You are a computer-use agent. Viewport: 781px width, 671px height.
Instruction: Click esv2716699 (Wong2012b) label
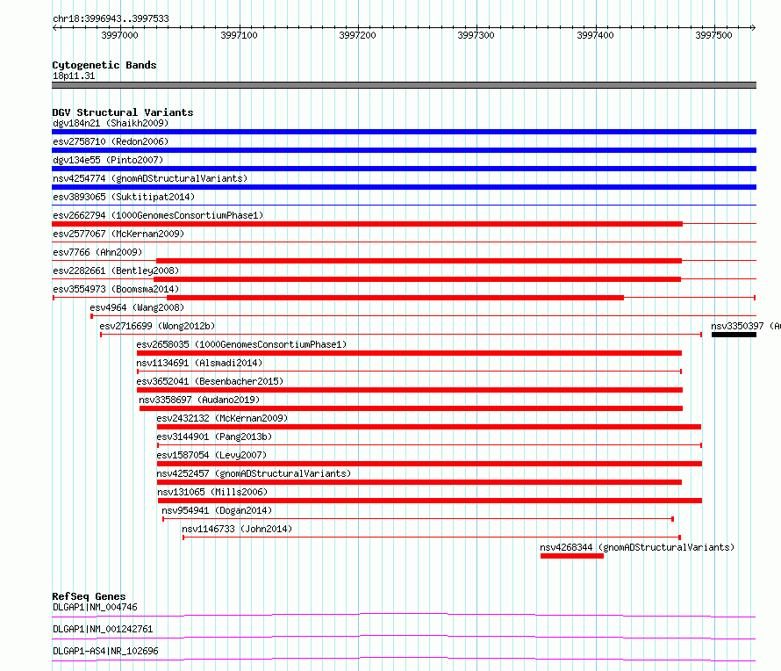157,326
